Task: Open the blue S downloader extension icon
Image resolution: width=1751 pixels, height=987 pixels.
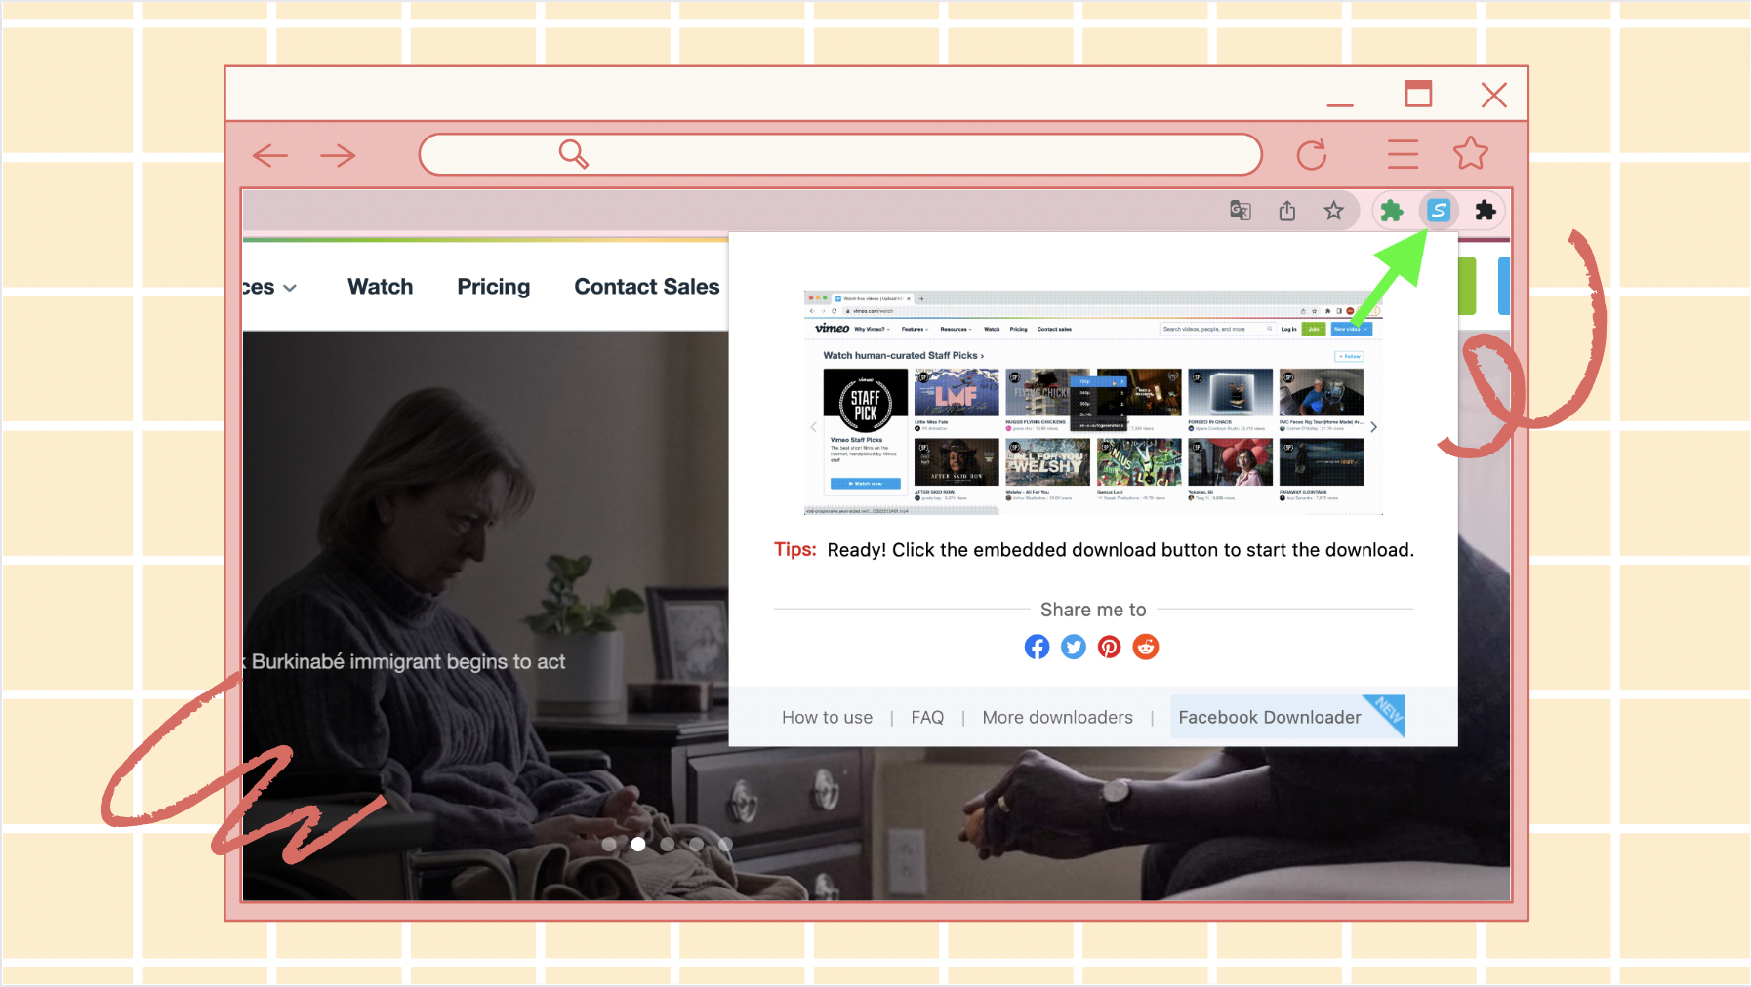Action: 1439,210
